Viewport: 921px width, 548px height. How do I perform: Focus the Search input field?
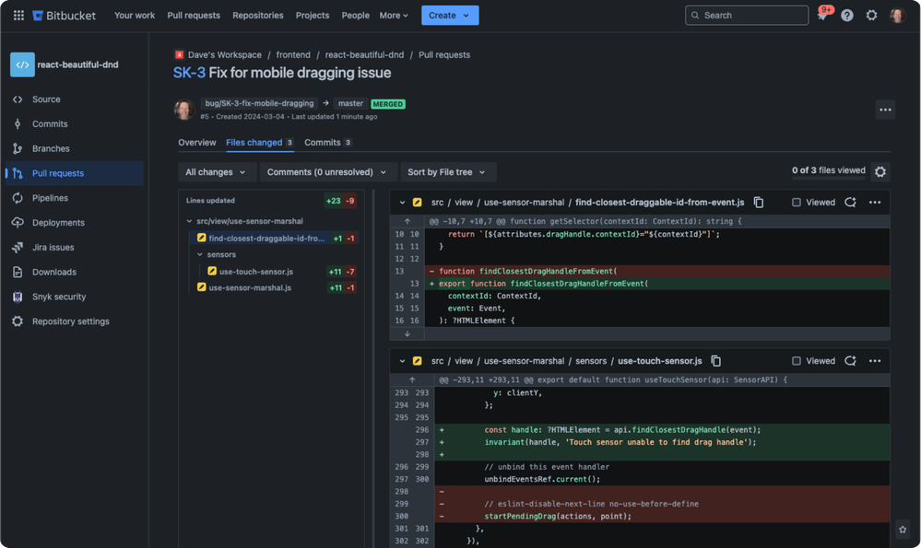747,16
